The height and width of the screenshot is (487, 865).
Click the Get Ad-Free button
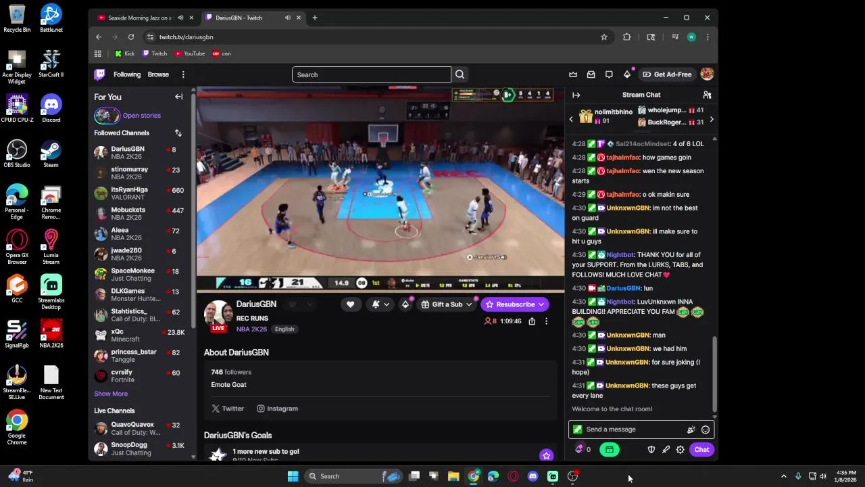coord(667,74)
